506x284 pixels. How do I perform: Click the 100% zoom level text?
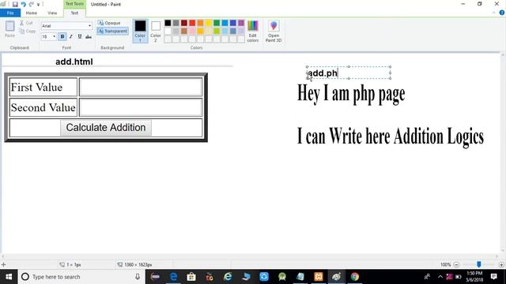click(445, 265)
